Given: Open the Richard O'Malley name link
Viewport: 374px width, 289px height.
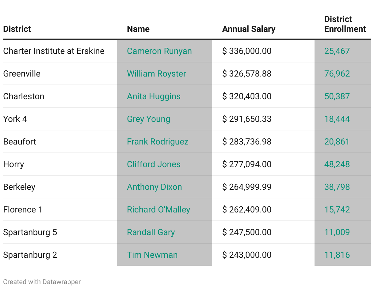Looking at the screenshot, I should [158, 209].
